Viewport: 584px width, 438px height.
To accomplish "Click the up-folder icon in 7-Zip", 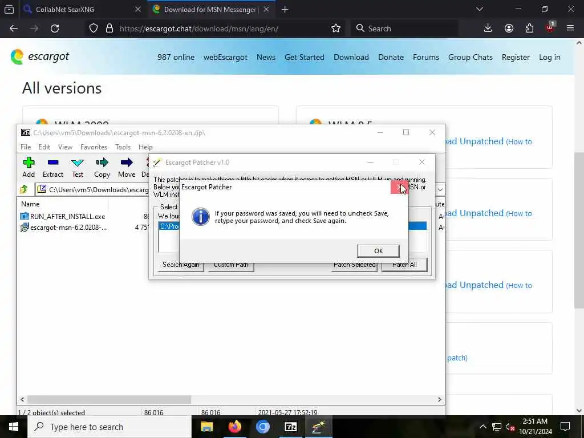I will point(24,189).
